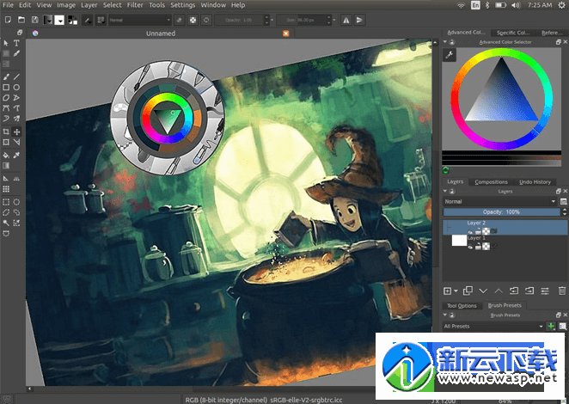
Task: Toggle visibility of Layer 1
Action: tap(470, 247)
